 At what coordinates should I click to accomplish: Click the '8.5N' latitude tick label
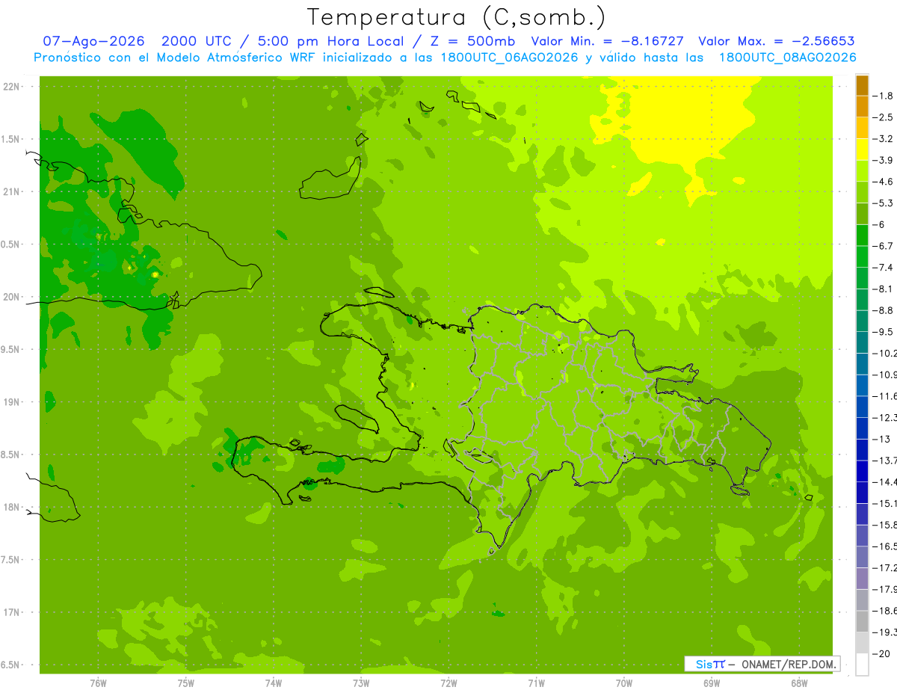pyautogui.click(x=10, y=455)
